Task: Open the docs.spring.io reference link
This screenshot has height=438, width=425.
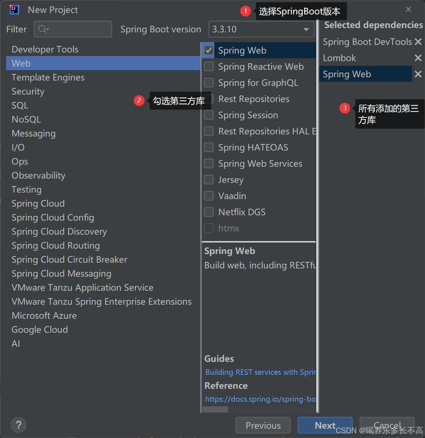Action: click(x=260, y=399)
